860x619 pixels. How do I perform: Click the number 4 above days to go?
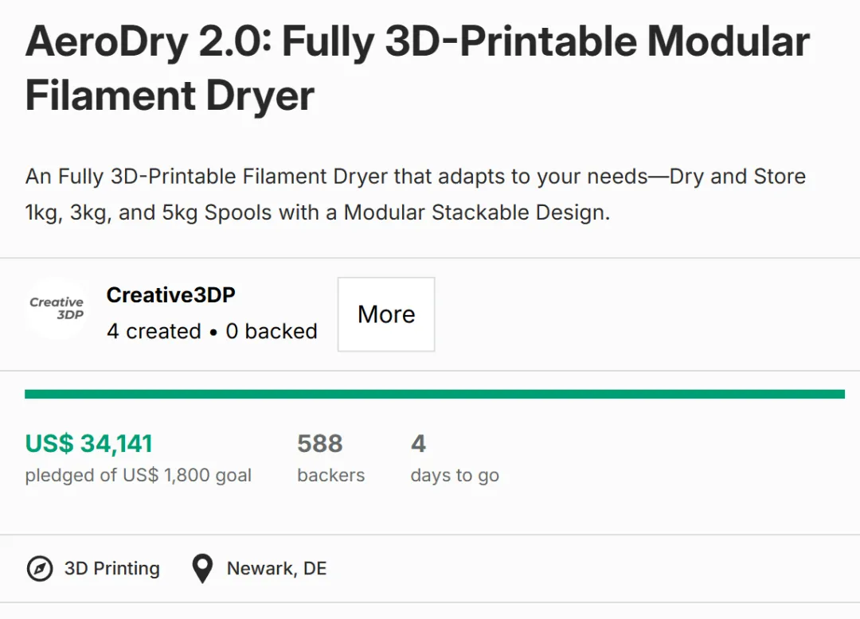coord(418,444)
